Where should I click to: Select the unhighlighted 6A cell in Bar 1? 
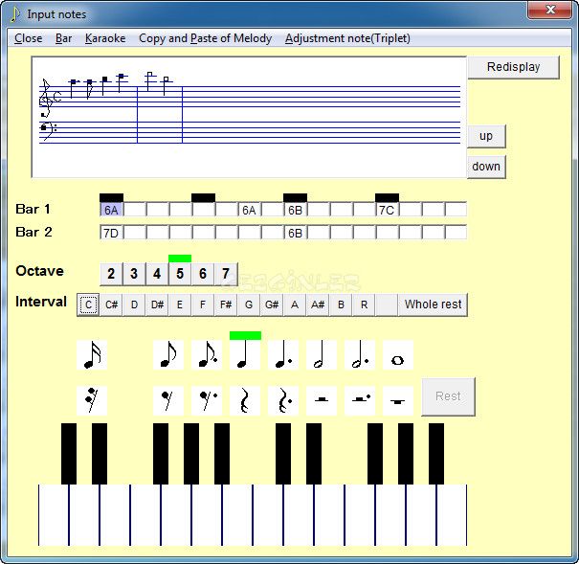tap(249, 210)
